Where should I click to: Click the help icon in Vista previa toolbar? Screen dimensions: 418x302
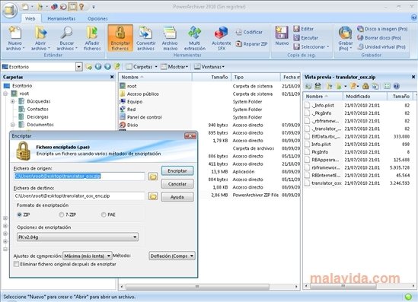click(x=396, y=86)
